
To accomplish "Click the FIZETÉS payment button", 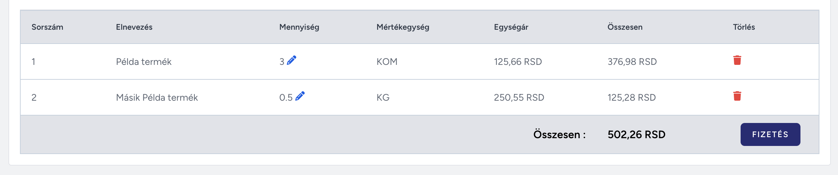I will [x=770, y=134].
